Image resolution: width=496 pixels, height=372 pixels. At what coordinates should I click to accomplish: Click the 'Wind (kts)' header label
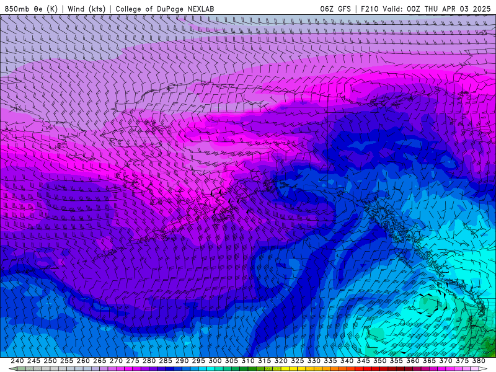(86, 9)
